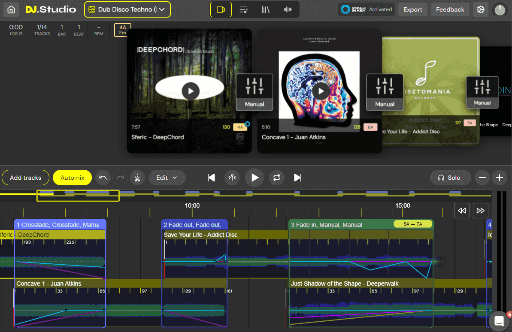Click the home icon

(10, 9)
